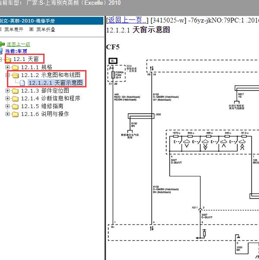Click the 返回上一页 link

127,20
